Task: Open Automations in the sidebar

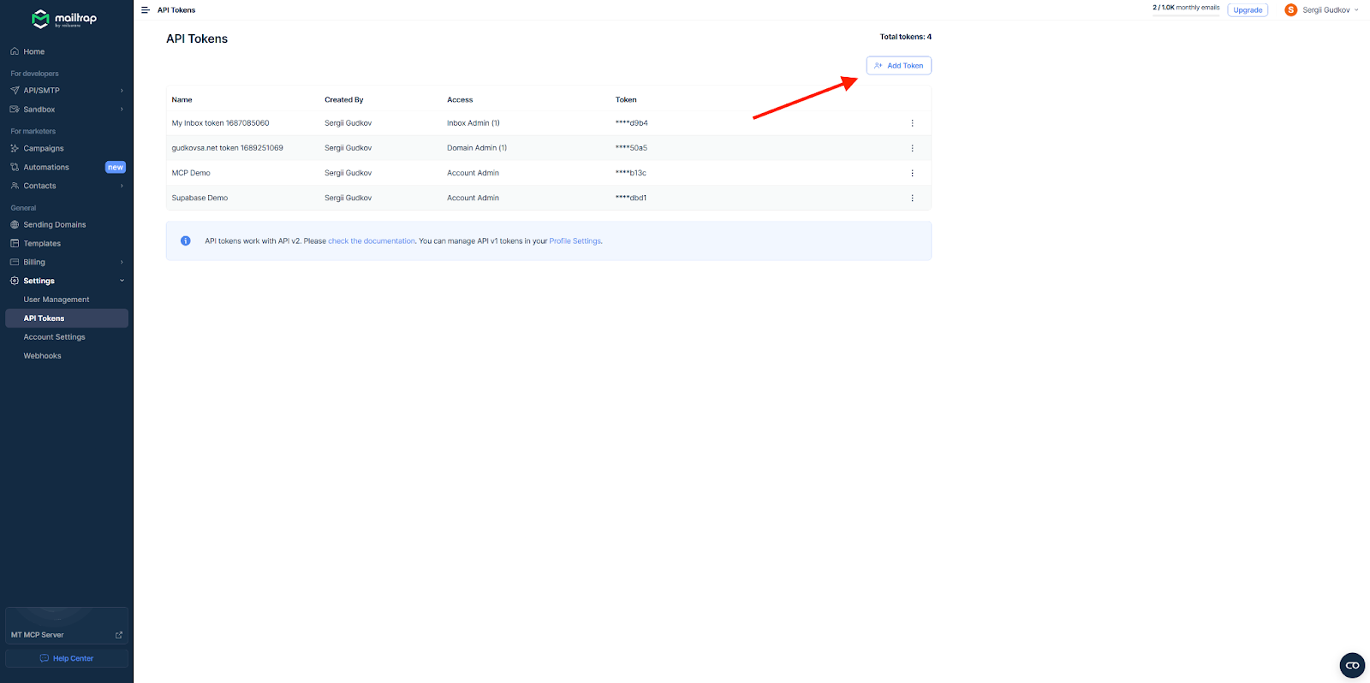Action: (x=46, y=167)
